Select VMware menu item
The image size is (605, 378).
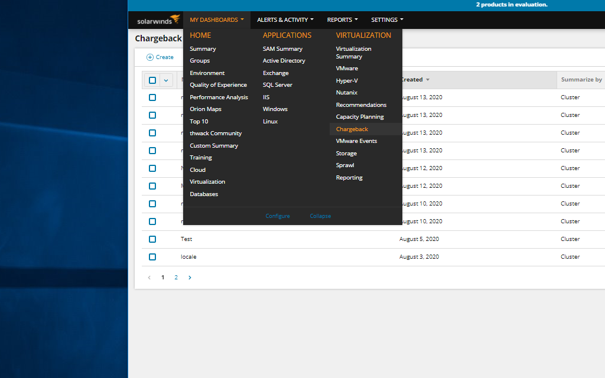coord(347,69)
